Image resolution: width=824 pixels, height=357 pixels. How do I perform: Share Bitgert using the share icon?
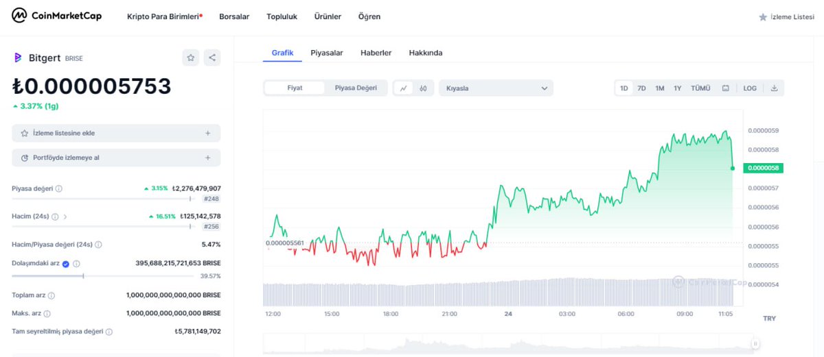212,58
